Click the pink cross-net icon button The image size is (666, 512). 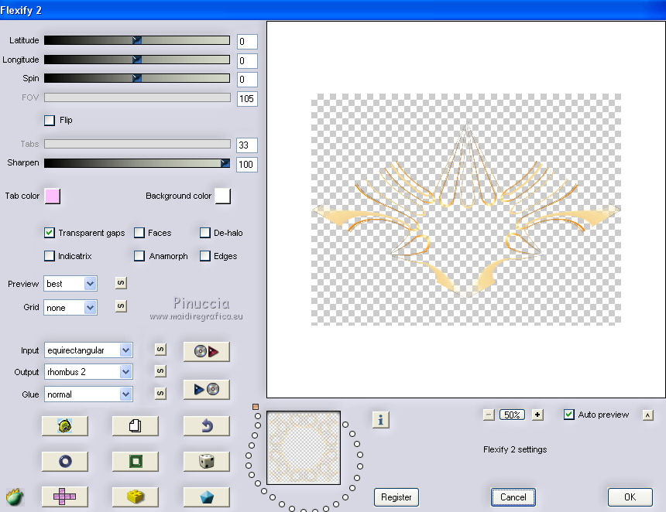coord(64,497)
